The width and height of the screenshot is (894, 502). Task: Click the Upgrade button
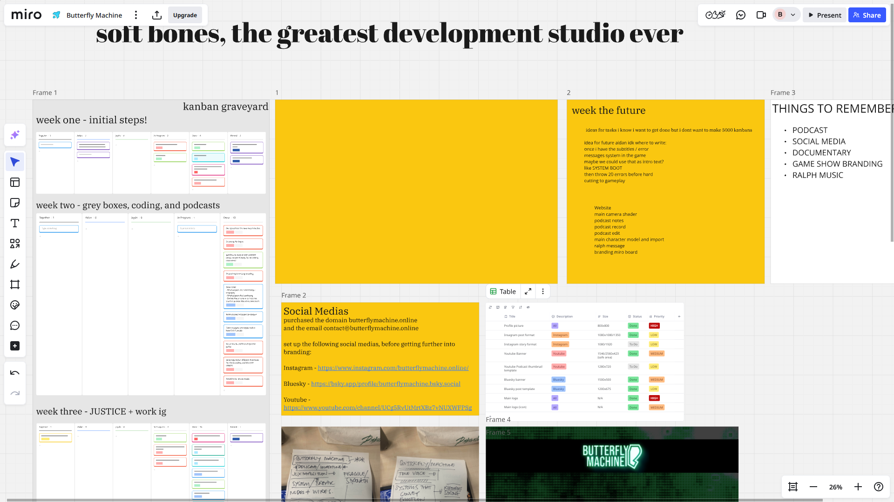click(x=185, y=15)
